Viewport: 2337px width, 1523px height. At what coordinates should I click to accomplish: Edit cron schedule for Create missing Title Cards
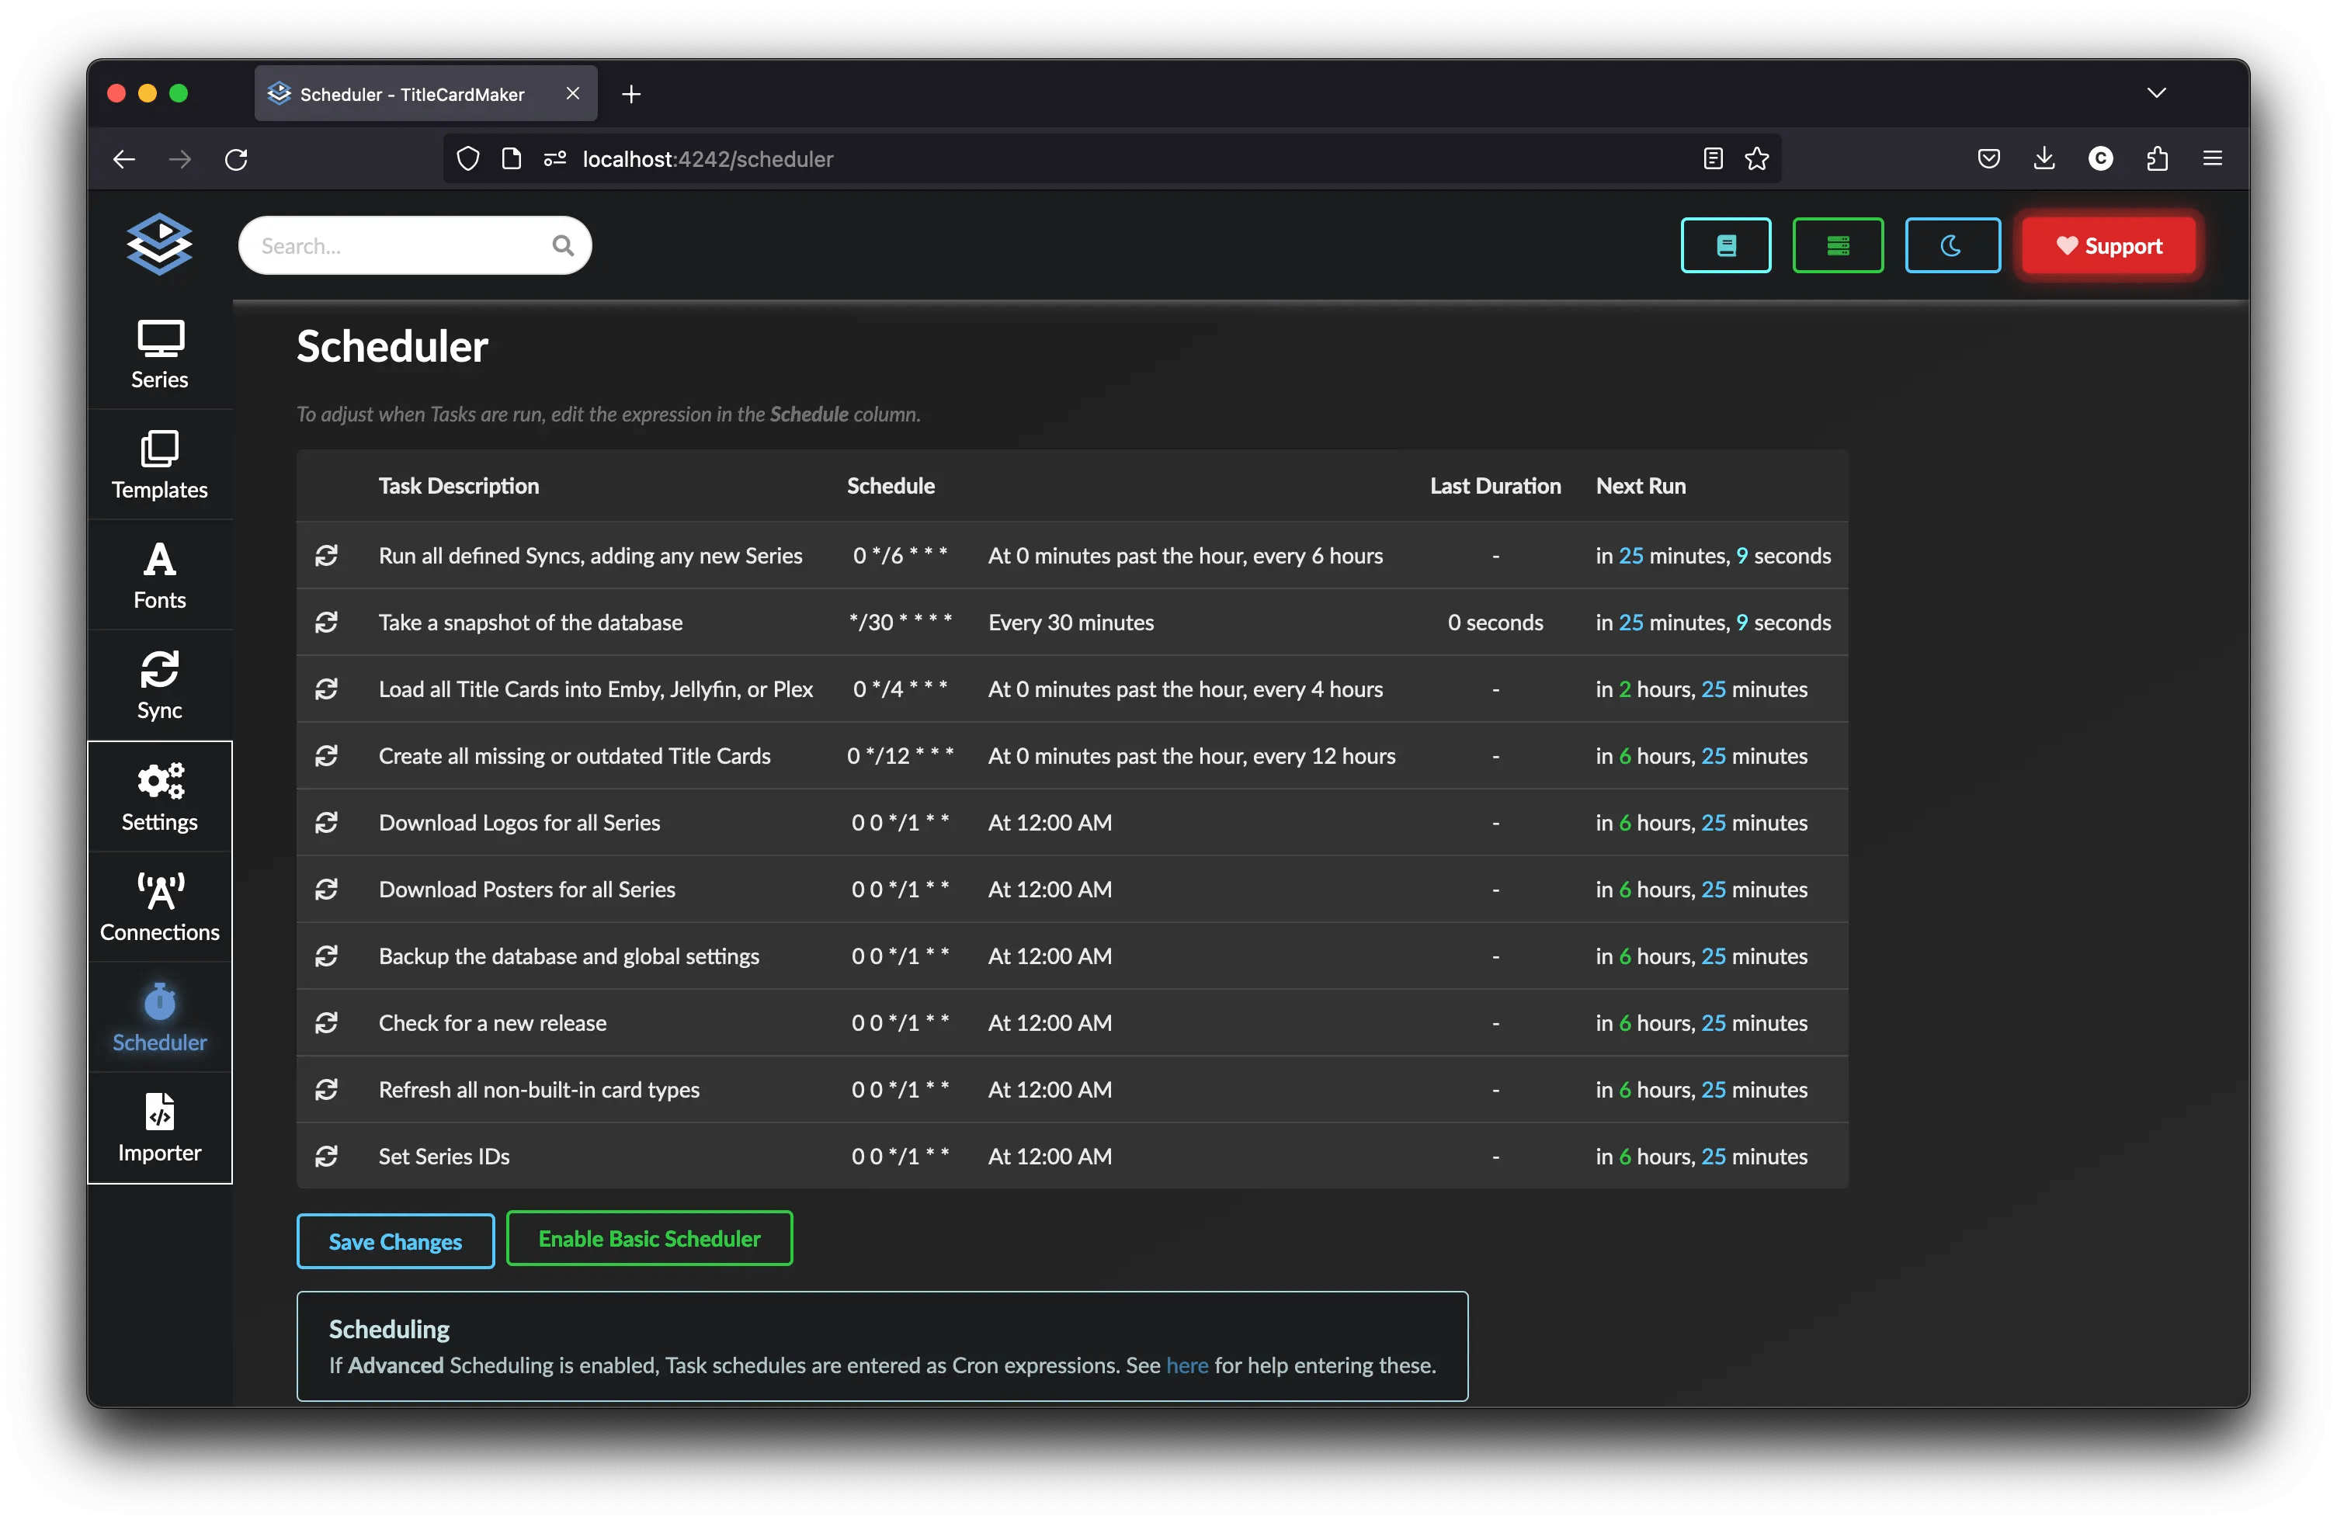click(899, 756)
